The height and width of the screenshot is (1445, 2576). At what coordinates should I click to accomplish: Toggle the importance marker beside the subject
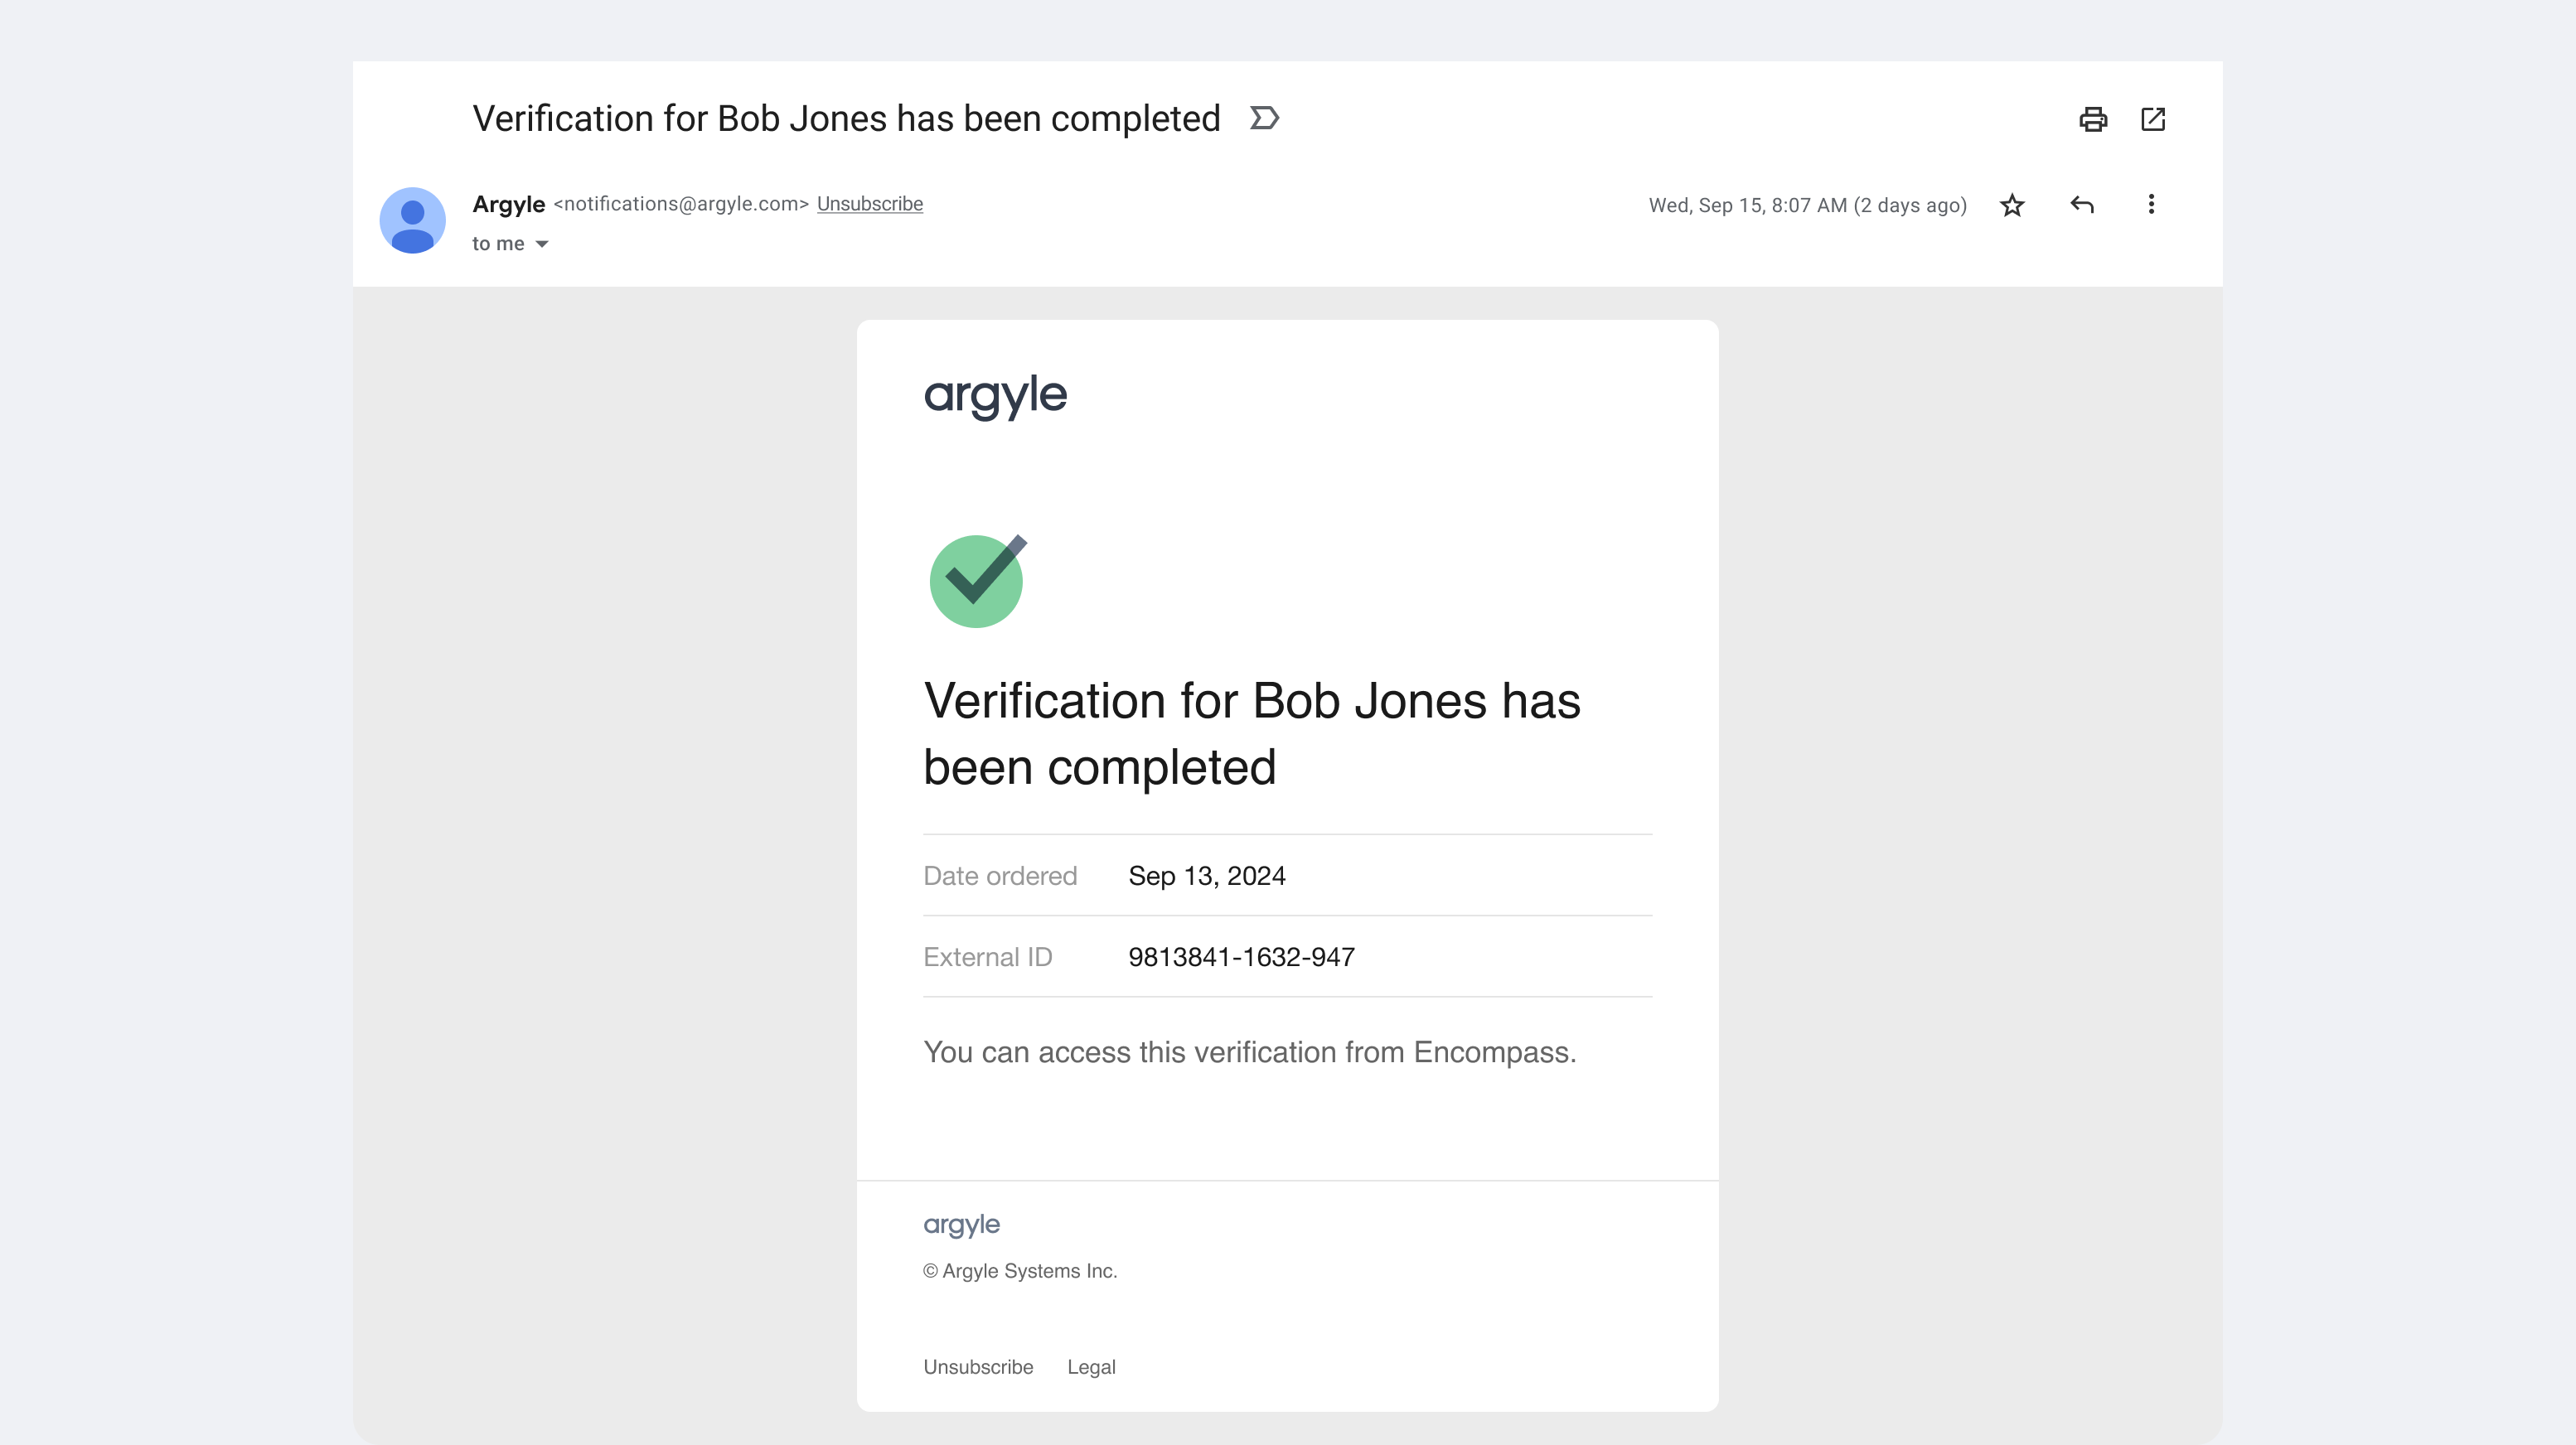1264,118
